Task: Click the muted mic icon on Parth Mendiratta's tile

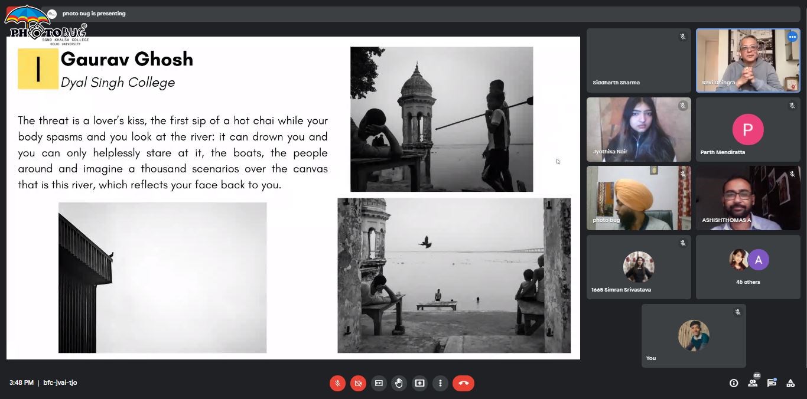Action: 792,106
